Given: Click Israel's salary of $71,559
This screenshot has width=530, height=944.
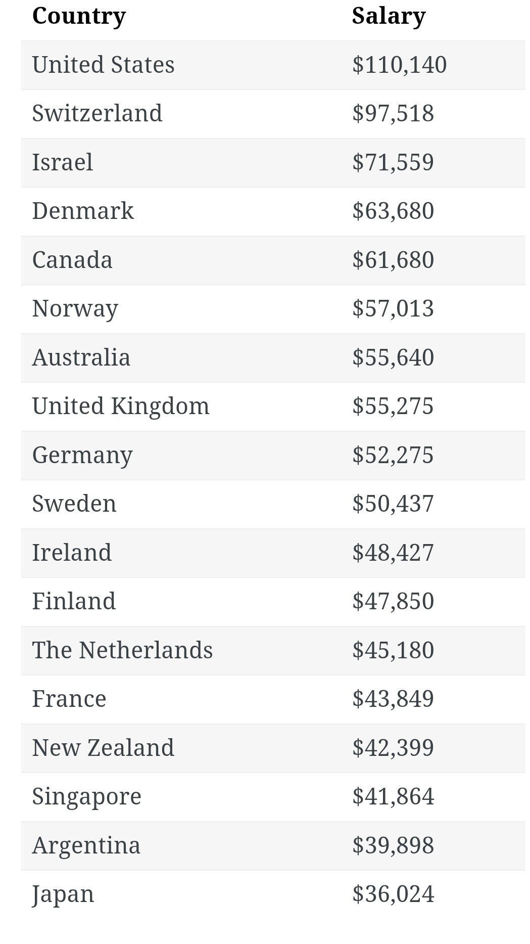Looking at the screenshot, I should point(393,162).
